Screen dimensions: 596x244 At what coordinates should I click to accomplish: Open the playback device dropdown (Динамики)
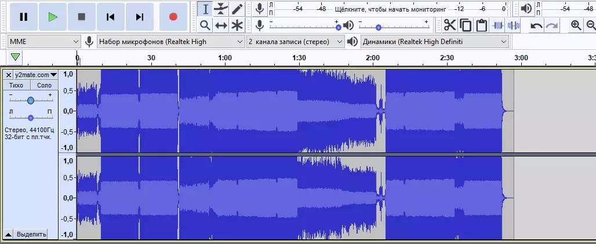tap(435, 42)
